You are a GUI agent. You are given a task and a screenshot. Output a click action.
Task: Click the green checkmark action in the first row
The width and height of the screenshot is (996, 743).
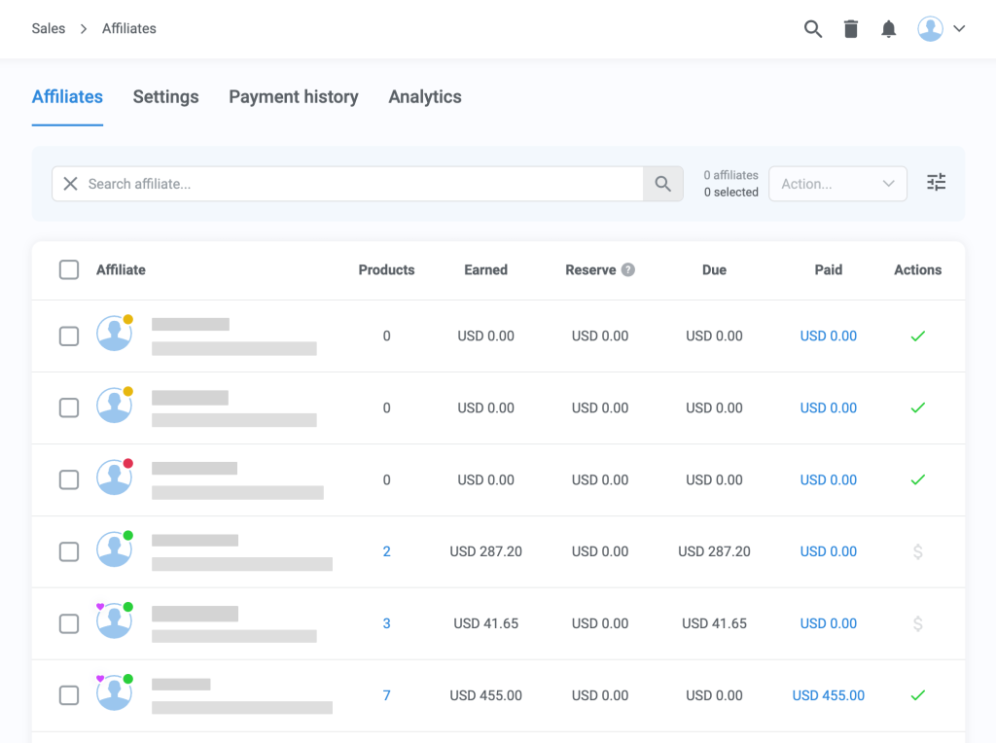tap(917, 336)
